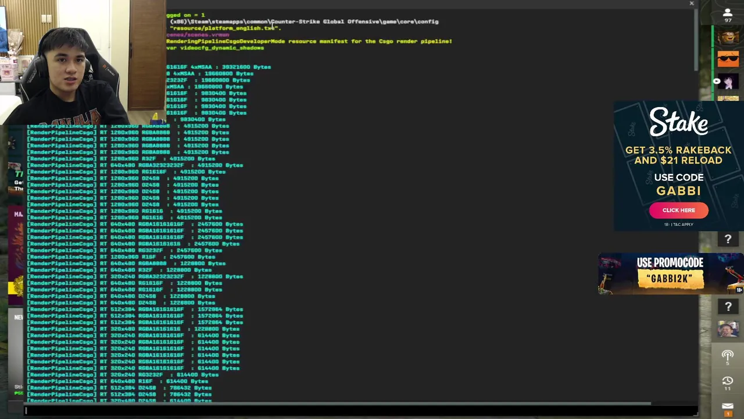
Task: Open the broadcast antenna icon showing 5
Action: point(728,356)
